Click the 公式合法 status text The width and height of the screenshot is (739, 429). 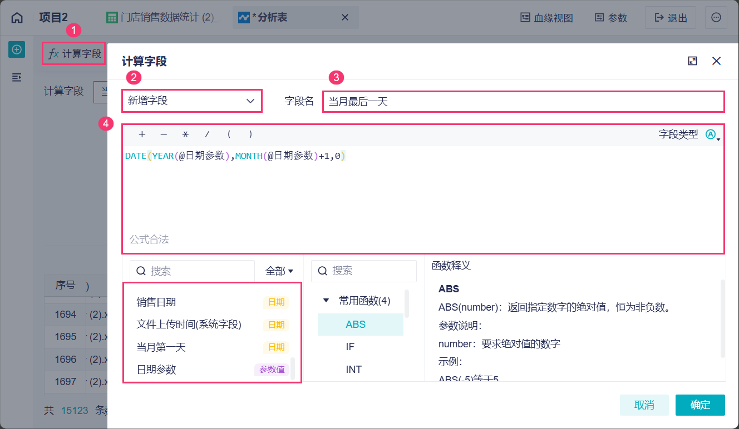pyautogui.click(x=149, y=240)
